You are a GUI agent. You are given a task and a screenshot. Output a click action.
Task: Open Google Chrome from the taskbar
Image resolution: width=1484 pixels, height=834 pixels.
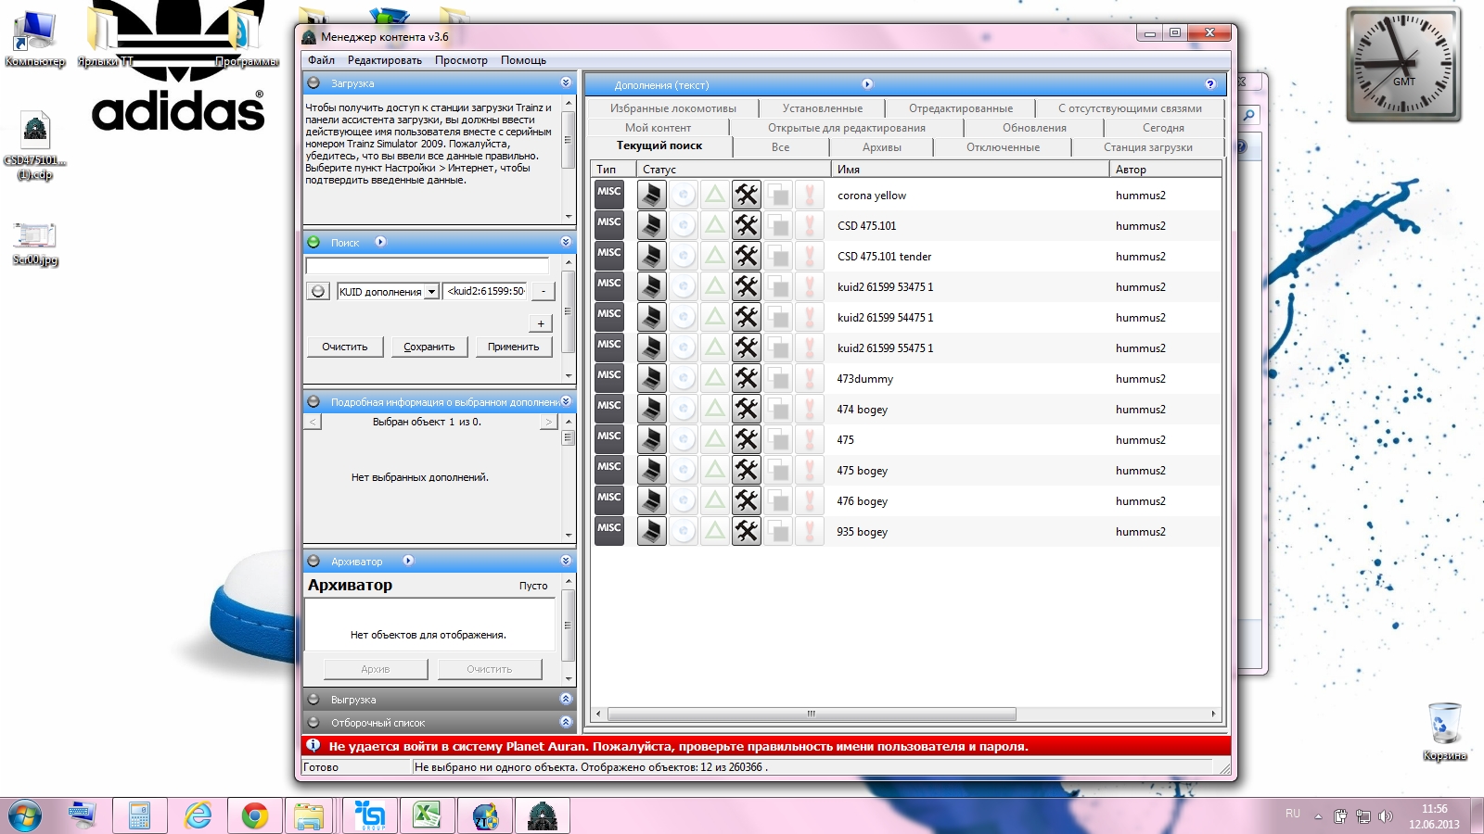[x=254, y=815]
